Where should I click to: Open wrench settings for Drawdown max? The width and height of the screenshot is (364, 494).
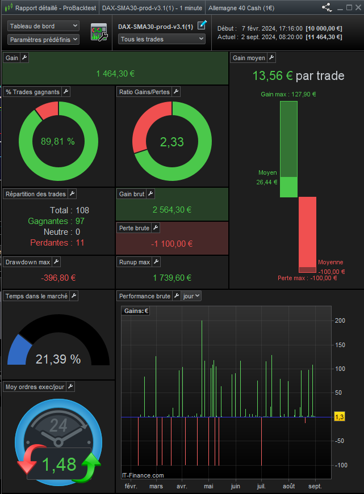point(56,262)
